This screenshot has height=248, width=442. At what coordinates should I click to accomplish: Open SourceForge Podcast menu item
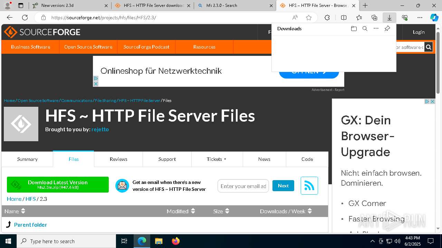146,47
